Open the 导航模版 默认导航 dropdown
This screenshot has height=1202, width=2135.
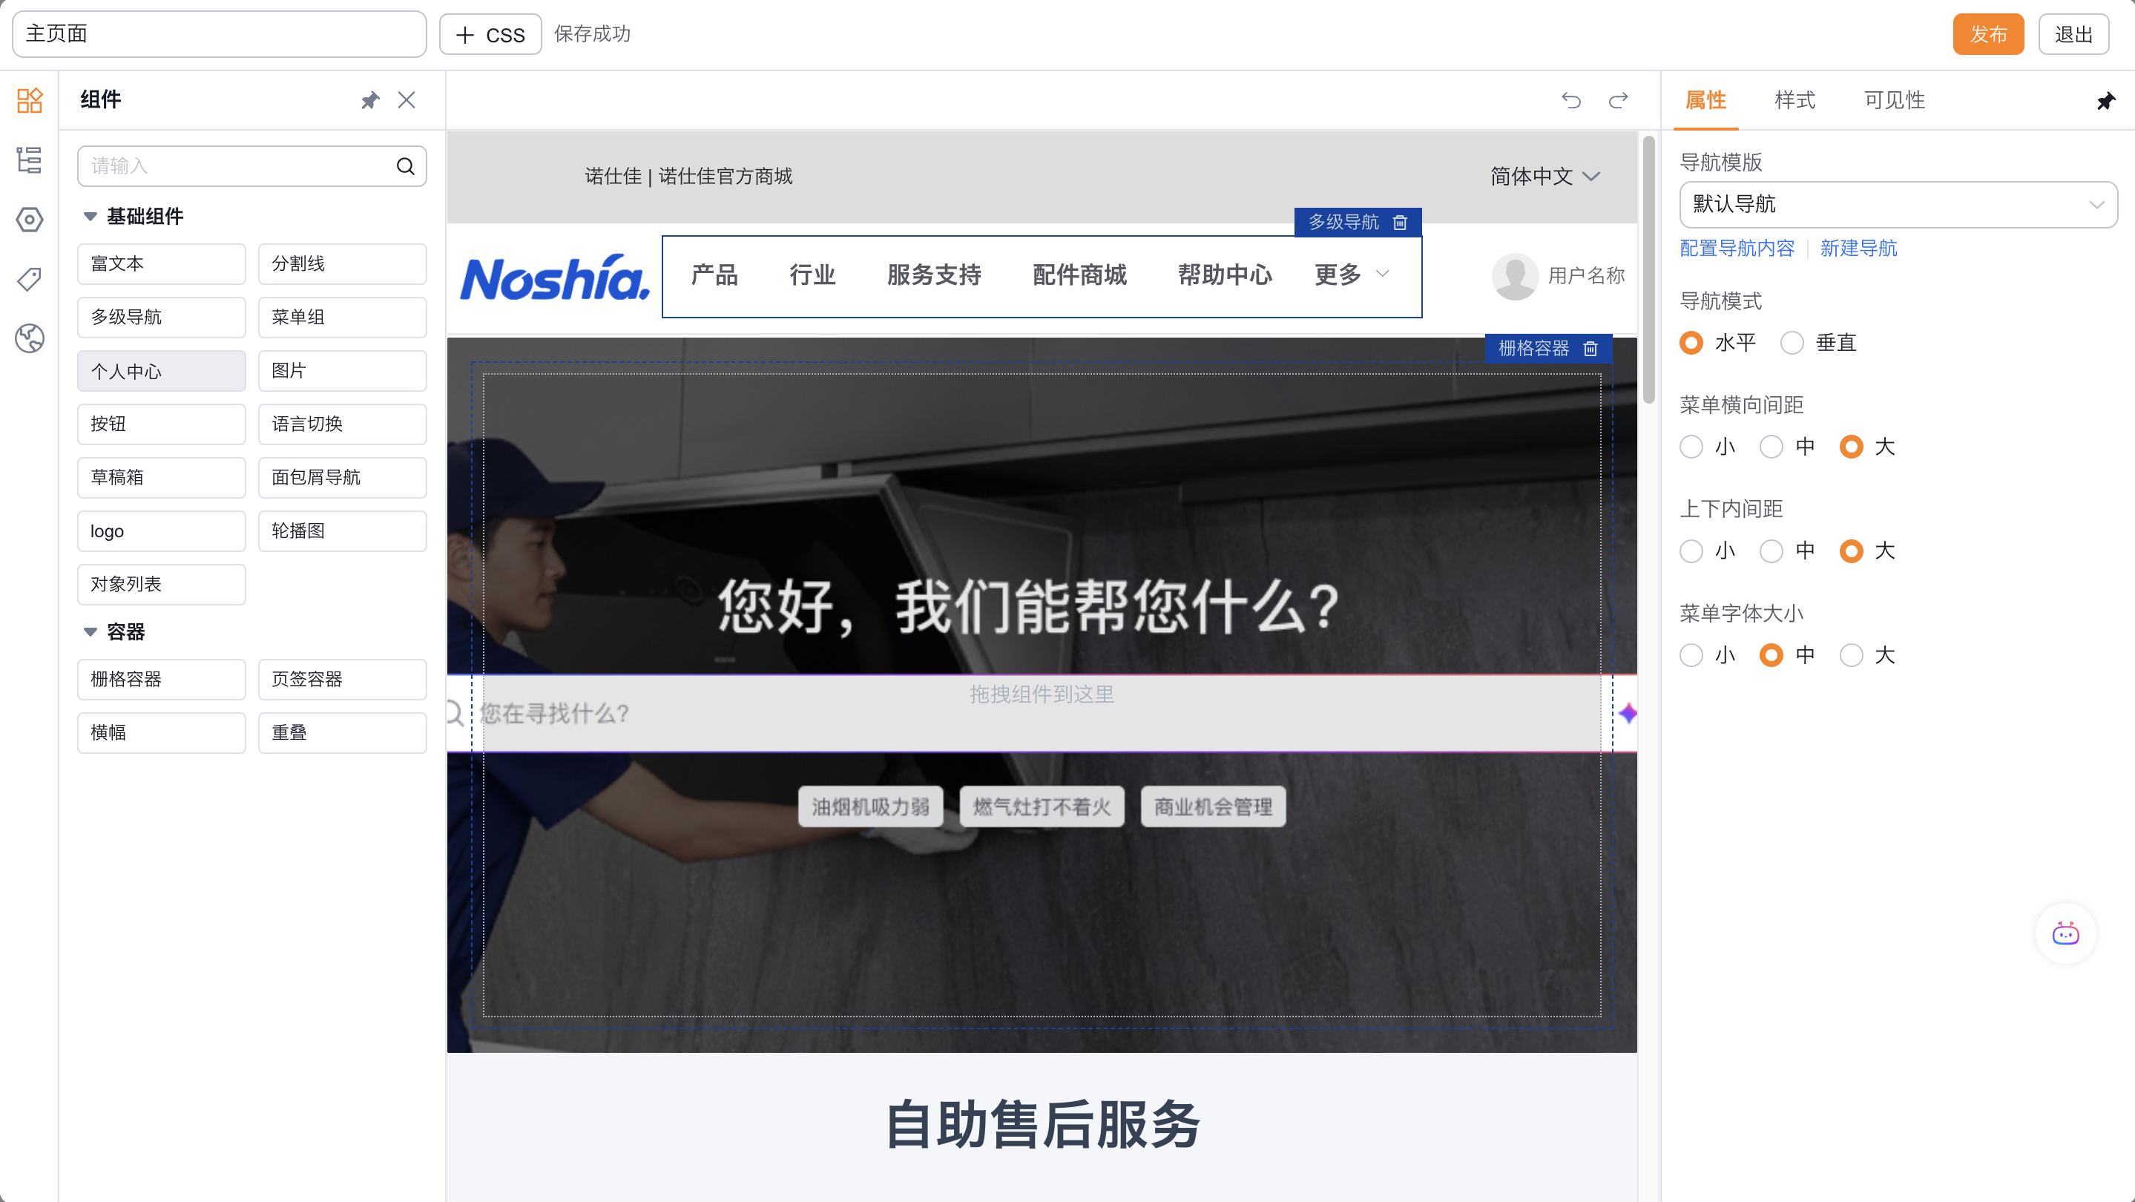[x=1898, y=205]
